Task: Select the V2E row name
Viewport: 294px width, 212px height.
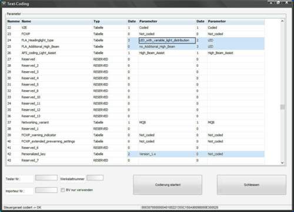Action: pyautogui.click(x=24, y=28)
